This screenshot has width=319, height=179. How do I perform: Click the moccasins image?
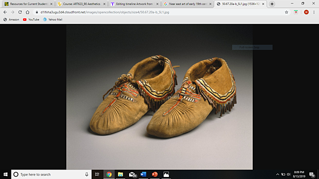click(x=159, y=97)
